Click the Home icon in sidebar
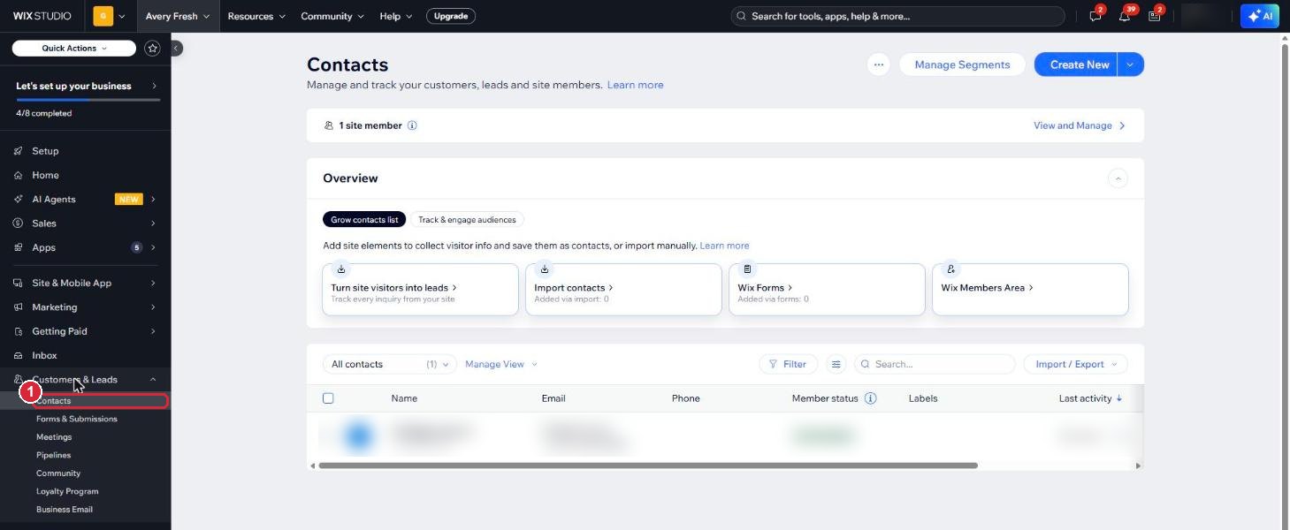 pyautogui.click(x=18, y=175)
